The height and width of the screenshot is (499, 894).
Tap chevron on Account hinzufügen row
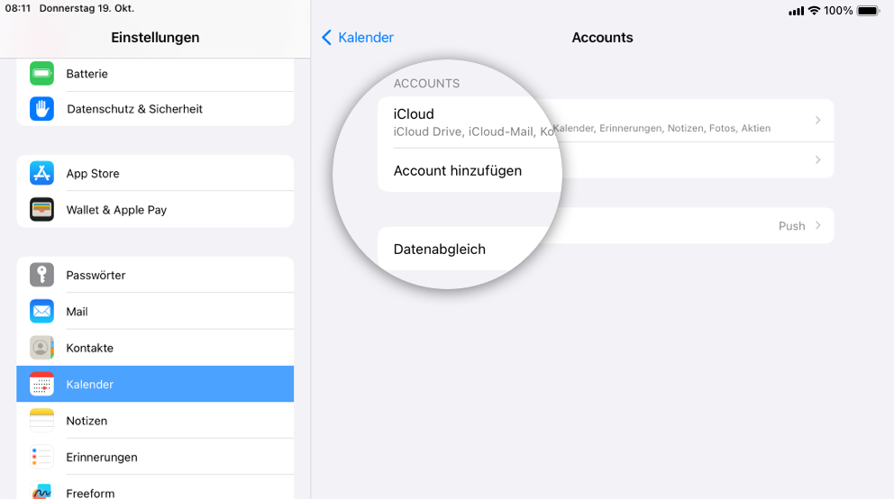tap(817, 160)
